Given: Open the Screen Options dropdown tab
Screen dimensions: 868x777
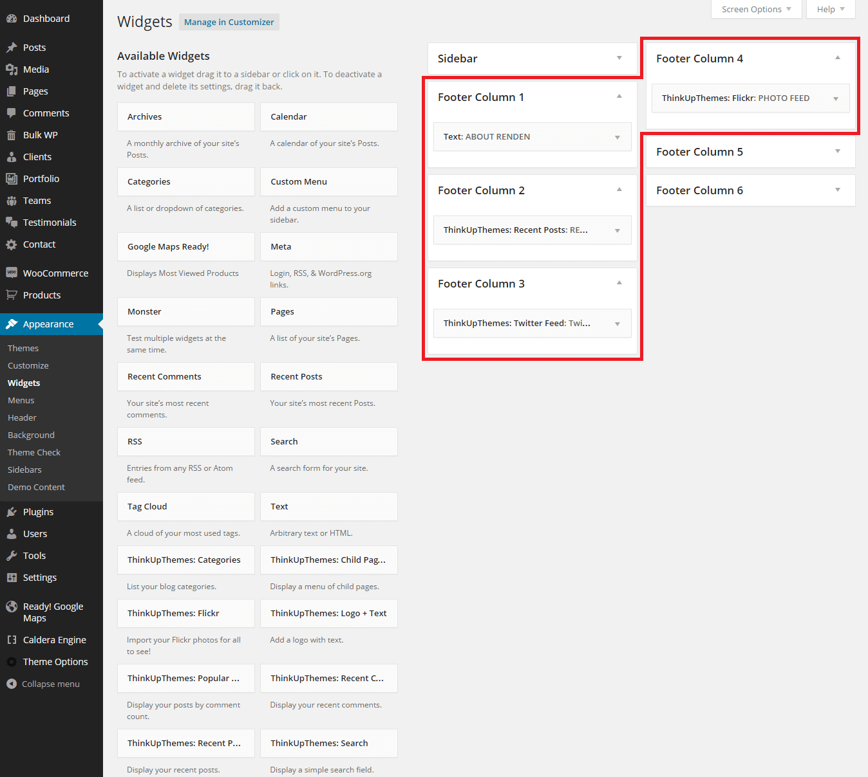Looking at the screenshot, I should click(x=756, y=9).
